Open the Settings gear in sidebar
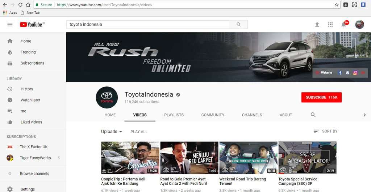Image resolution: width=371 pixels, height=192 pixels. (10, 189)
